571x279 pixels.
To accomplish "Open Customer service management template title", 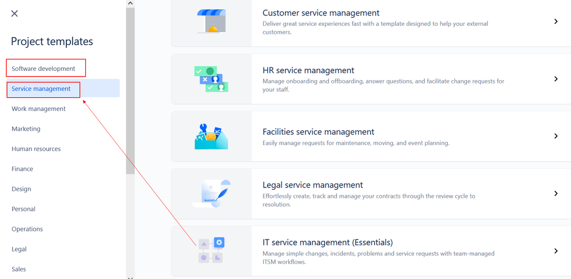I will [321, 13].
